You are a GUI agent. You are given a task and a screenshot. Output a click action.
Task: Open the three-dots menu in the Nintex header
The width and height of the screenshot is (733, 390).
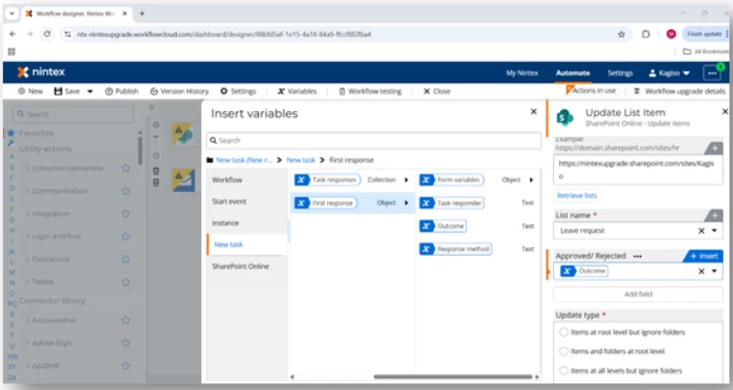(x=712, y=72)
